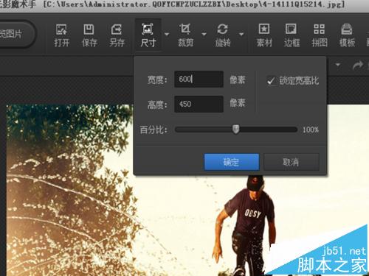Cancel resize with 取消 button
This screenshot has width=369, height=276.
(x=292, y=162)
